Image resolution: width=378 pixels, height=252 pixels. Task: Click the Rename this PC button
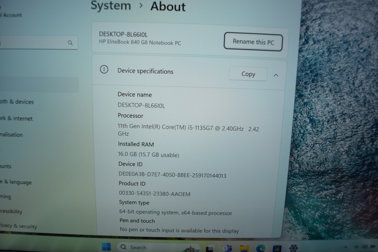pos(253,42)
